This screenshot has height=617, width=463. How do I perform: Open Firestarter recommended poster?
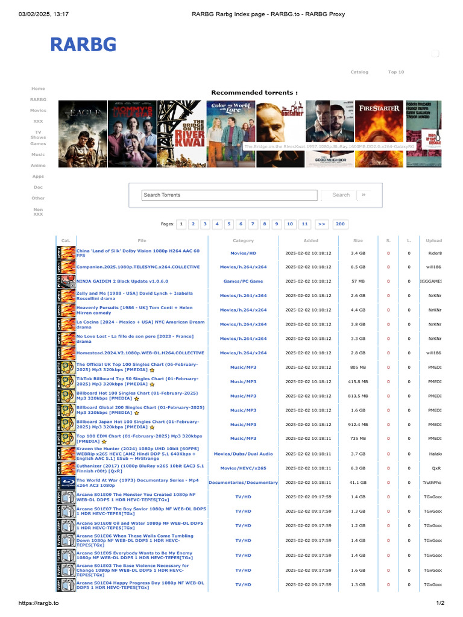coord(379,134)
